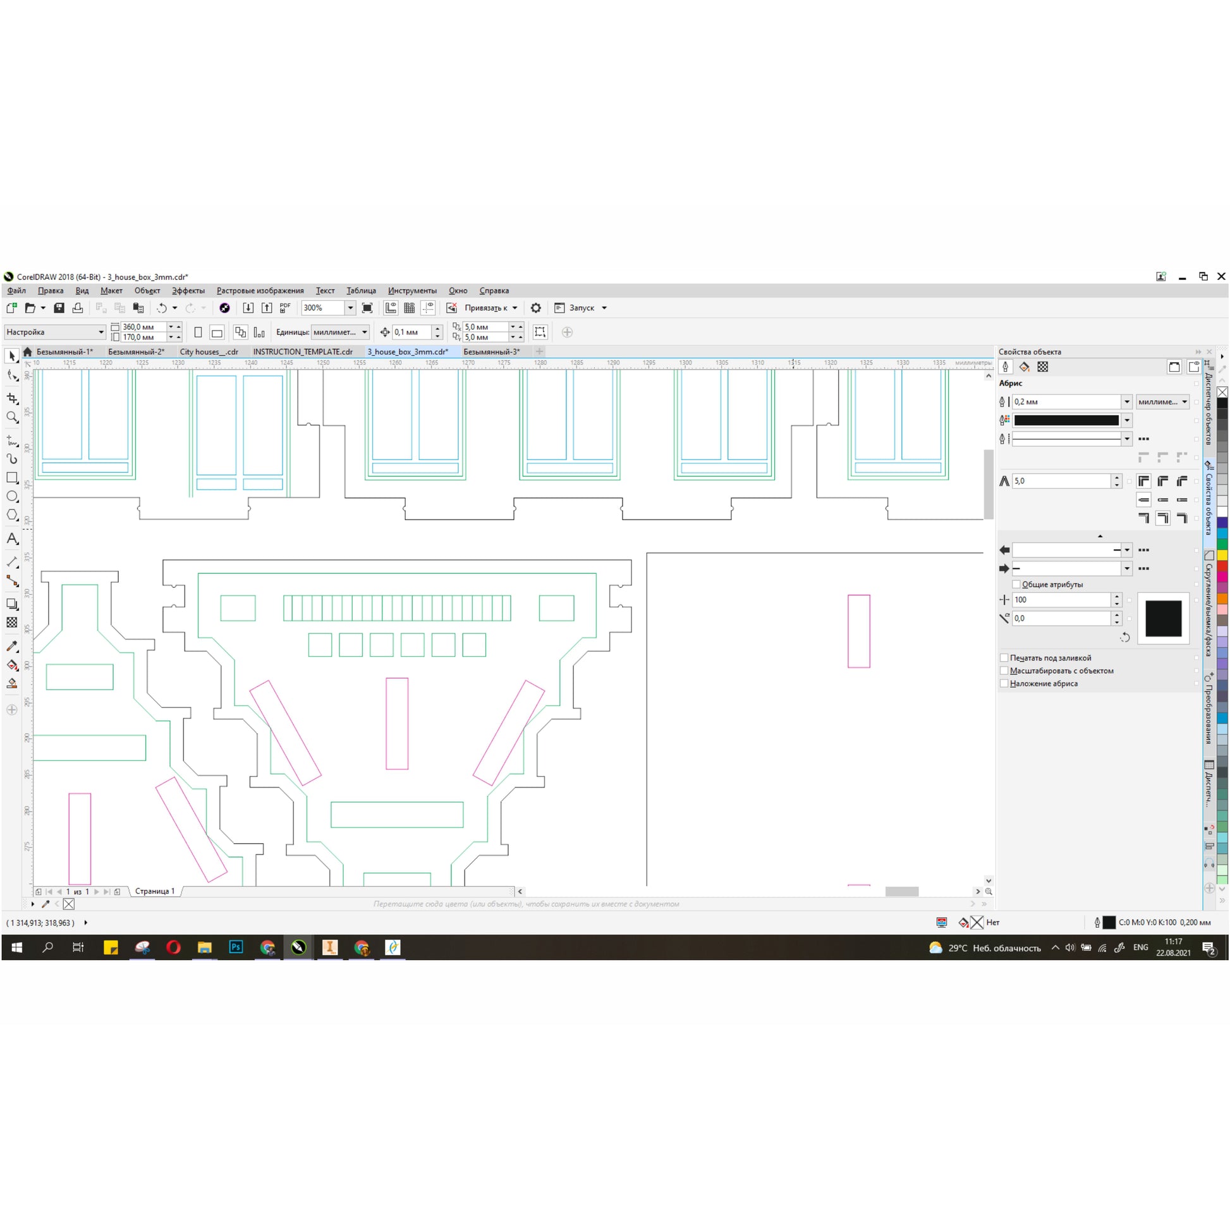The image size is (1230, 1230).
Task: Enable Масштабировать с объектом checkbox
Action: 1004,671
